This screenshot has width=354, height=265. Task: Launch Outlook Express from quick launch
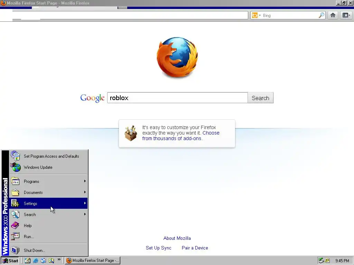[43, 261]
